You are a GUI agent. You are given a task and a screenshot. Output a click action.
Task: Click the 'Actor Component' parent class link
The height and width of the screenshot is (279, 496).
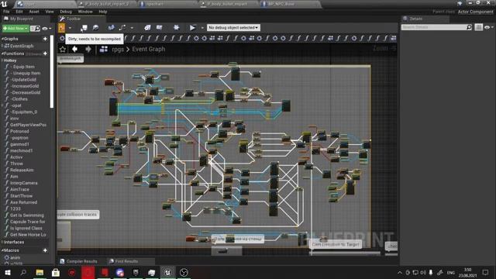pyautogui.click(x=475, y=12)
